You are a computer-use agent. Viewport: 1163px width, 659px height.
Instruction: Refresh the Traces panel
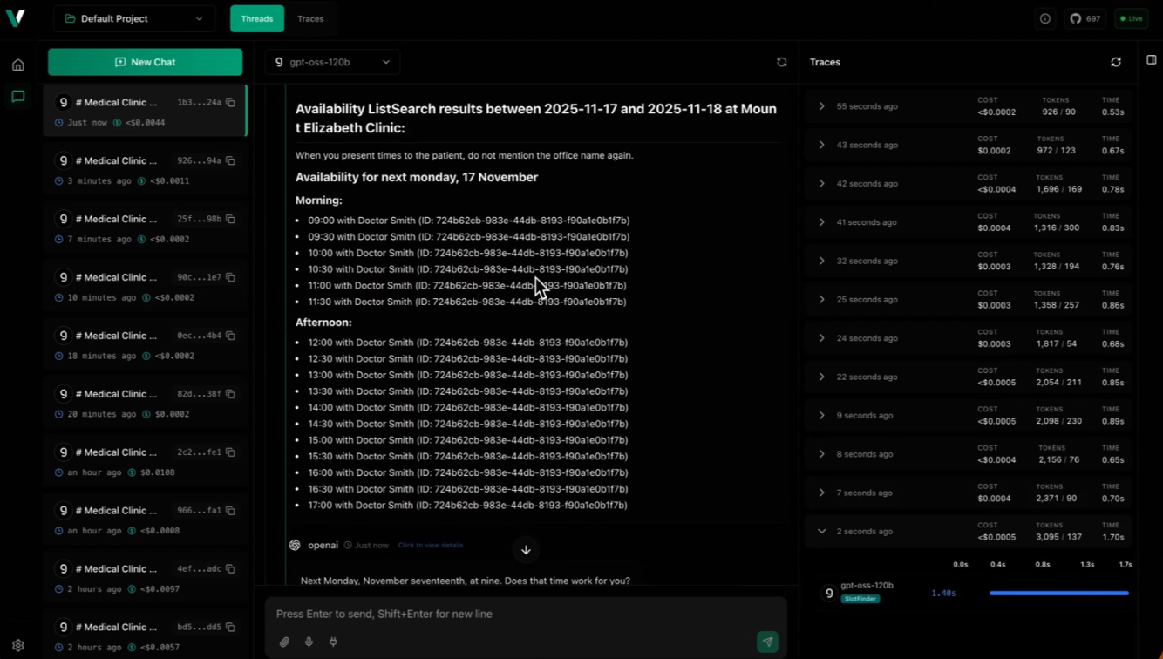[1116, 62]
